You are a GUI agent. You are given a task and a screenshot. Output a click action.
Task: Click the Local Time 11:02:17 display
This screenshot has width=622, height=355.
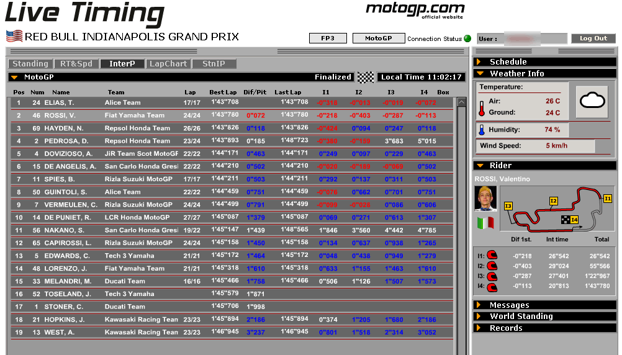click(421, 77)
